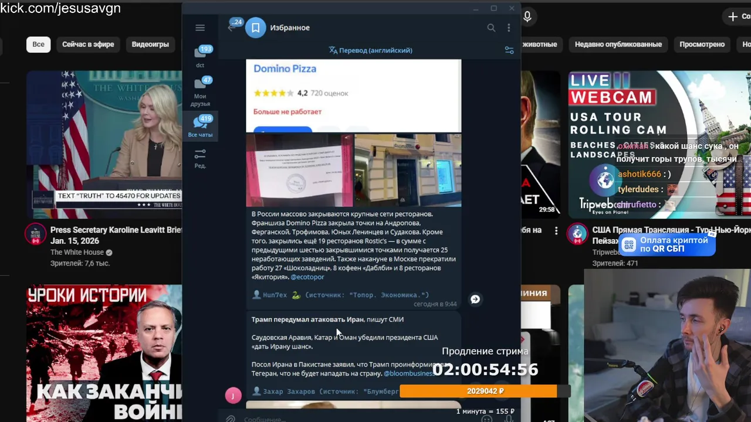Open the White House channel avatar
751x422 pixels.
[35, 234]
